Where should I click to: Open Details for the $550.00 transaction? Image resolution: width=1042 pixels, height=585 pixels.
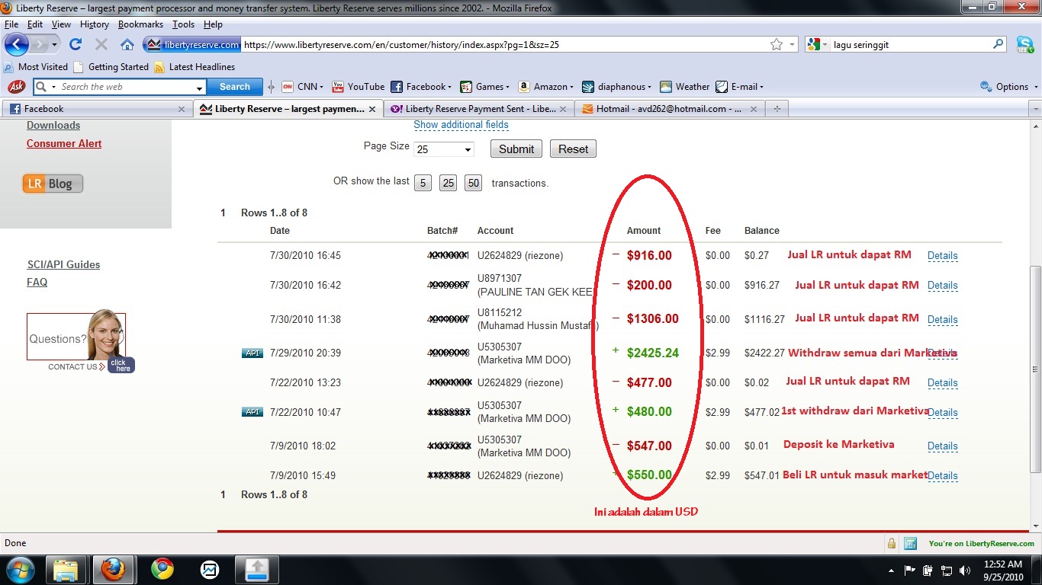point(942,476)
